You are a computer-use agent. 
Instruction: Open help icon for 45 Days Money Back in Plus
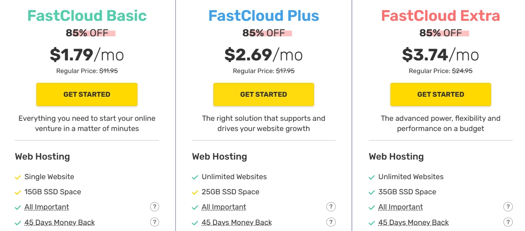[331, 222]
